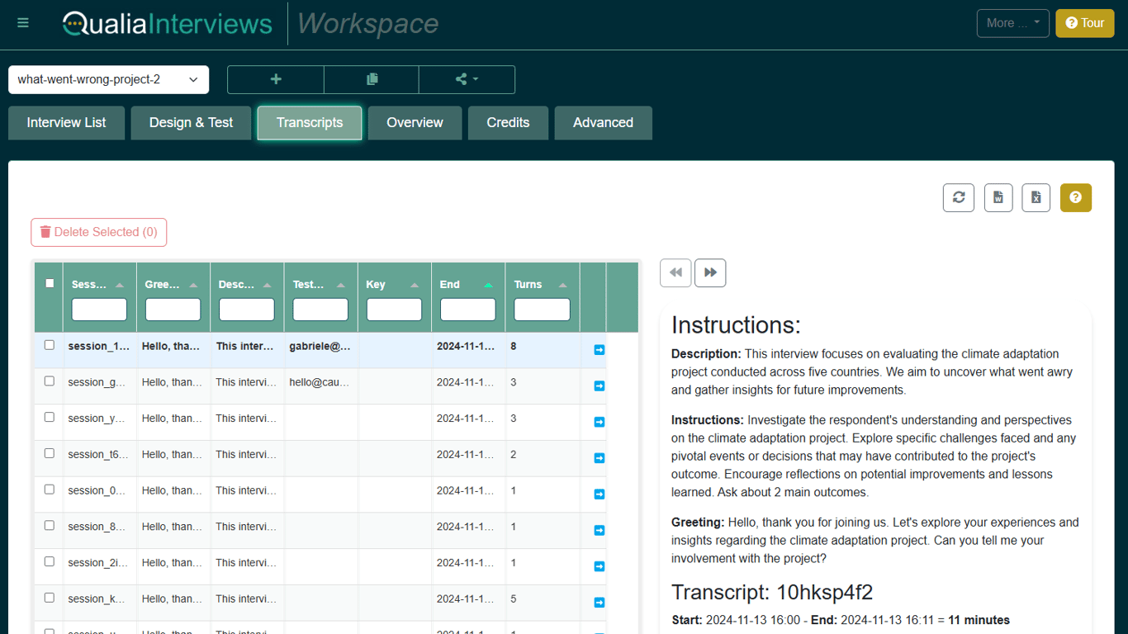1128x634 pixels.
Task: Click the copy interview icon
Action: 372,79
